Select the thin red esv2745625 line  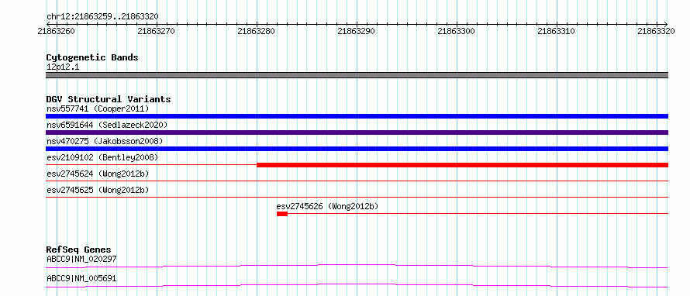coord(357,197)
